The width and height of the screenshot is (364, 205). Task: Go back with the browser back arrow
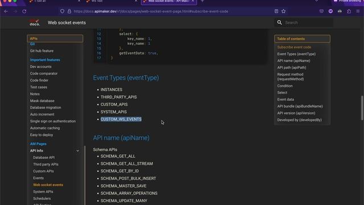tap(6, 11)
